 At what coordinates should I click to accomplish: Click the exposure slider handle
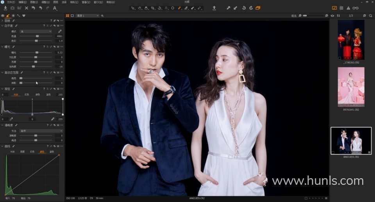click(37, 52)
